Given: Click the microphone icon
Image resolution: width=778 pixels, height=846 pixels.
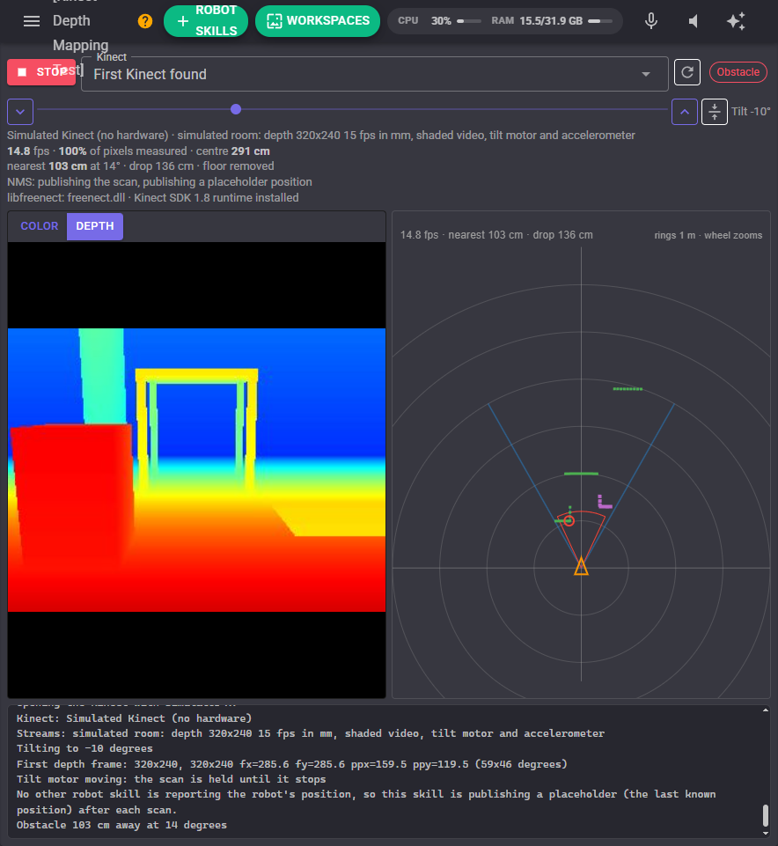Looking at the screenshot, I should (651, 21).
